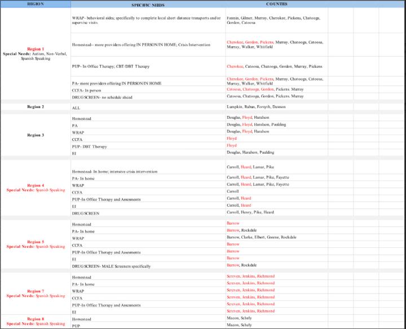
Task: Click the Region 7 label cell
Action: pos(35,293)
